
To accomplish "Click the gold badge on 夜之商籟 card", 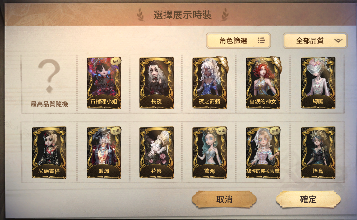I will 222,63.
